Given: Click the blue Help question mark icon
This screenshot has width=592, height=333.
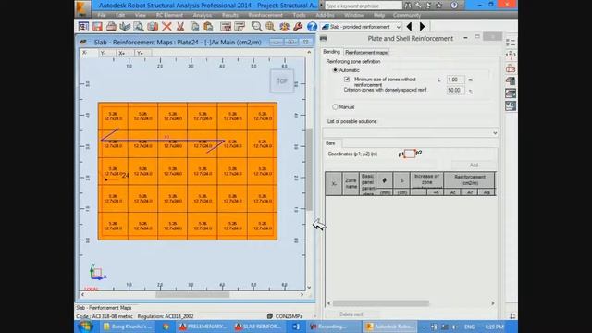Looking at the screenshot, I should pyautogui.click(x=312, y=27).
